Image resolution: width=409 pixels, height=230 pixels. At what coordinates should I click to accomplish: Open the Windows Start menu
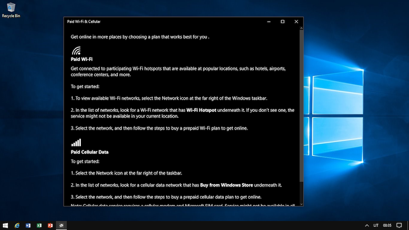[5, 225]
